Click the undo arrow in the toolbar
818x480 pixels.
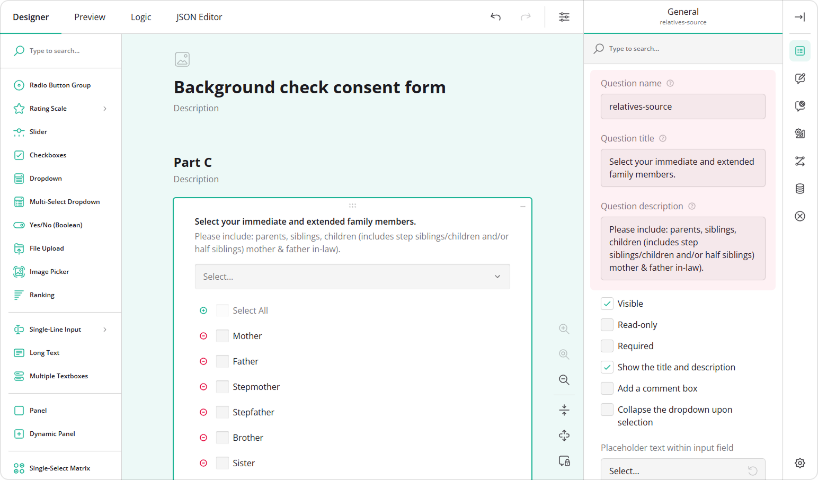495,17
